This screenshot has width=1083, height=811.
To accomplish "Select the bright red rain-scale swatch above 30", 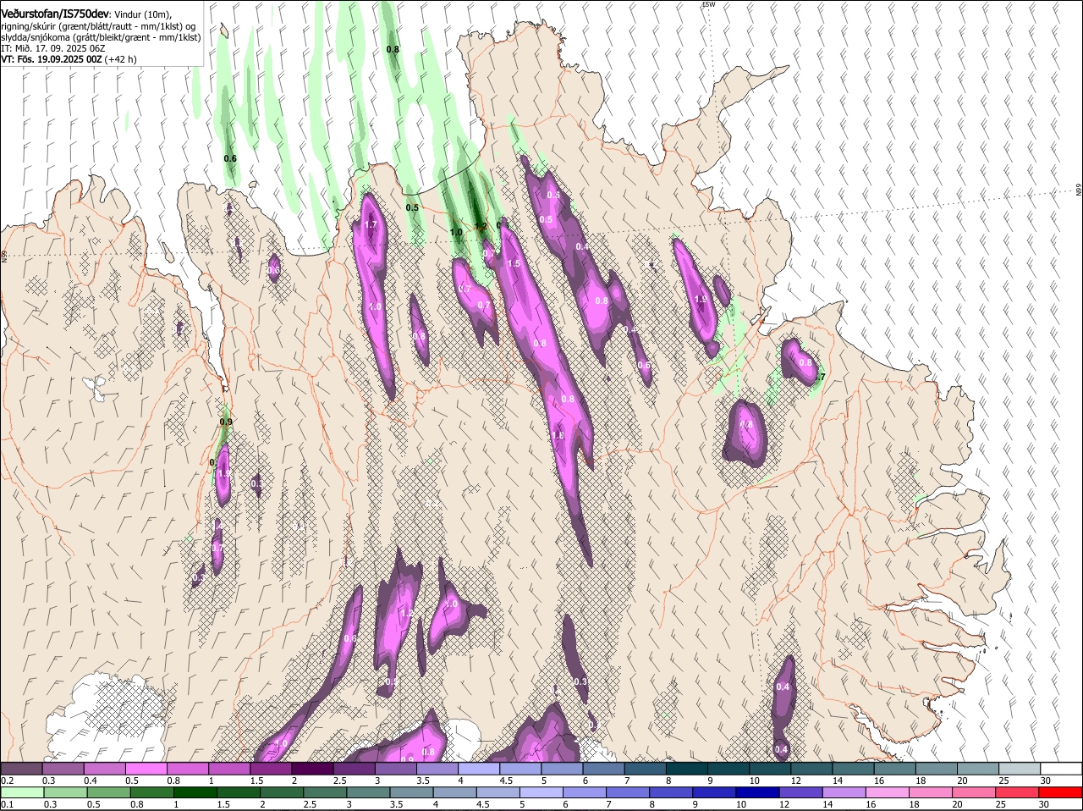I will pyautogui.click(x=1061, y=792).
